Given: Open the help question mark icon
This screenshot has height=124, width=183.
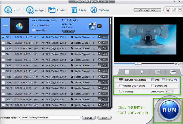Looking at the screenshot, I should tap(180, 10).
